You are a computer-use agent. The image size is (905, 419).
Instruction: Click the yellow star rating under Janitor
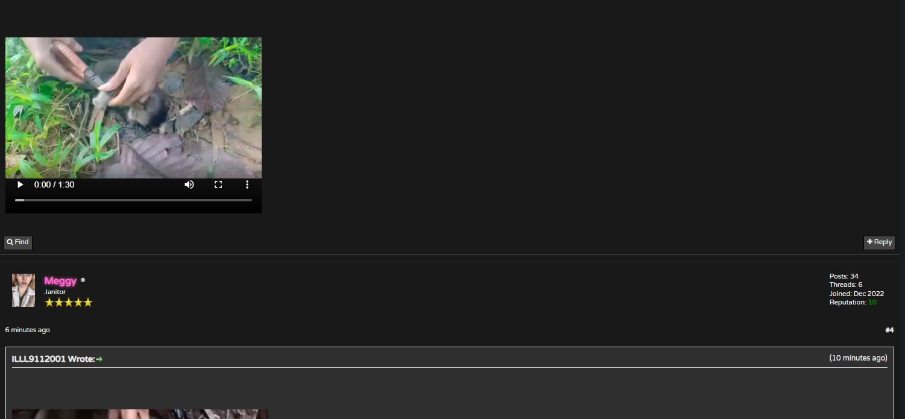[69, 303]
